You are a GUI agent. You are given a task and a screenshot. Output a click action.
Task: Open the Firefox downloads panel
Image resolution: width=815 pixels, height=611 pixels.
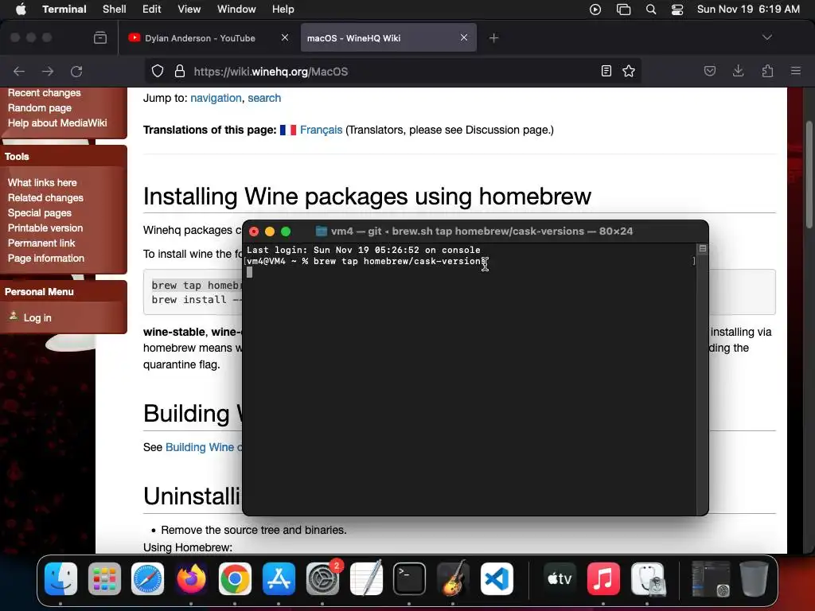(738, 71)
